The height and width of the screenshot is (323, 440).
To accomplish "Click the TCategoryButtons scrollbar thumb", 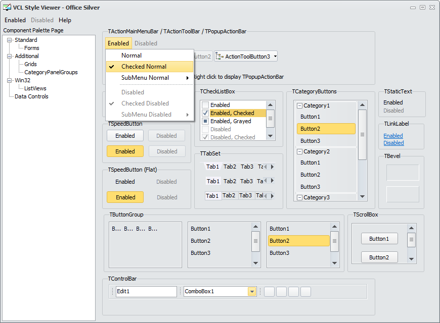I will click(x=362, y=135).
